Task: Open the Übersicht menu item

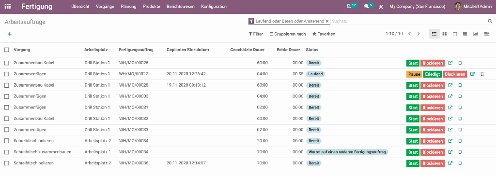Action: coord(80,6)
